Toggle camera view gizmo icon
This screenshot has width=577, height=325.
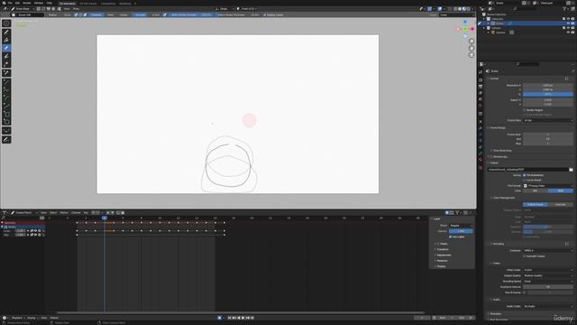point(472,55)
